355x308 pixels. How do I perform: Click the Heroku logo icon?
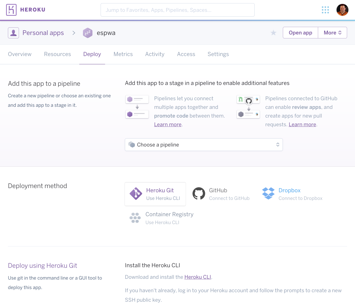coord(11,10)
